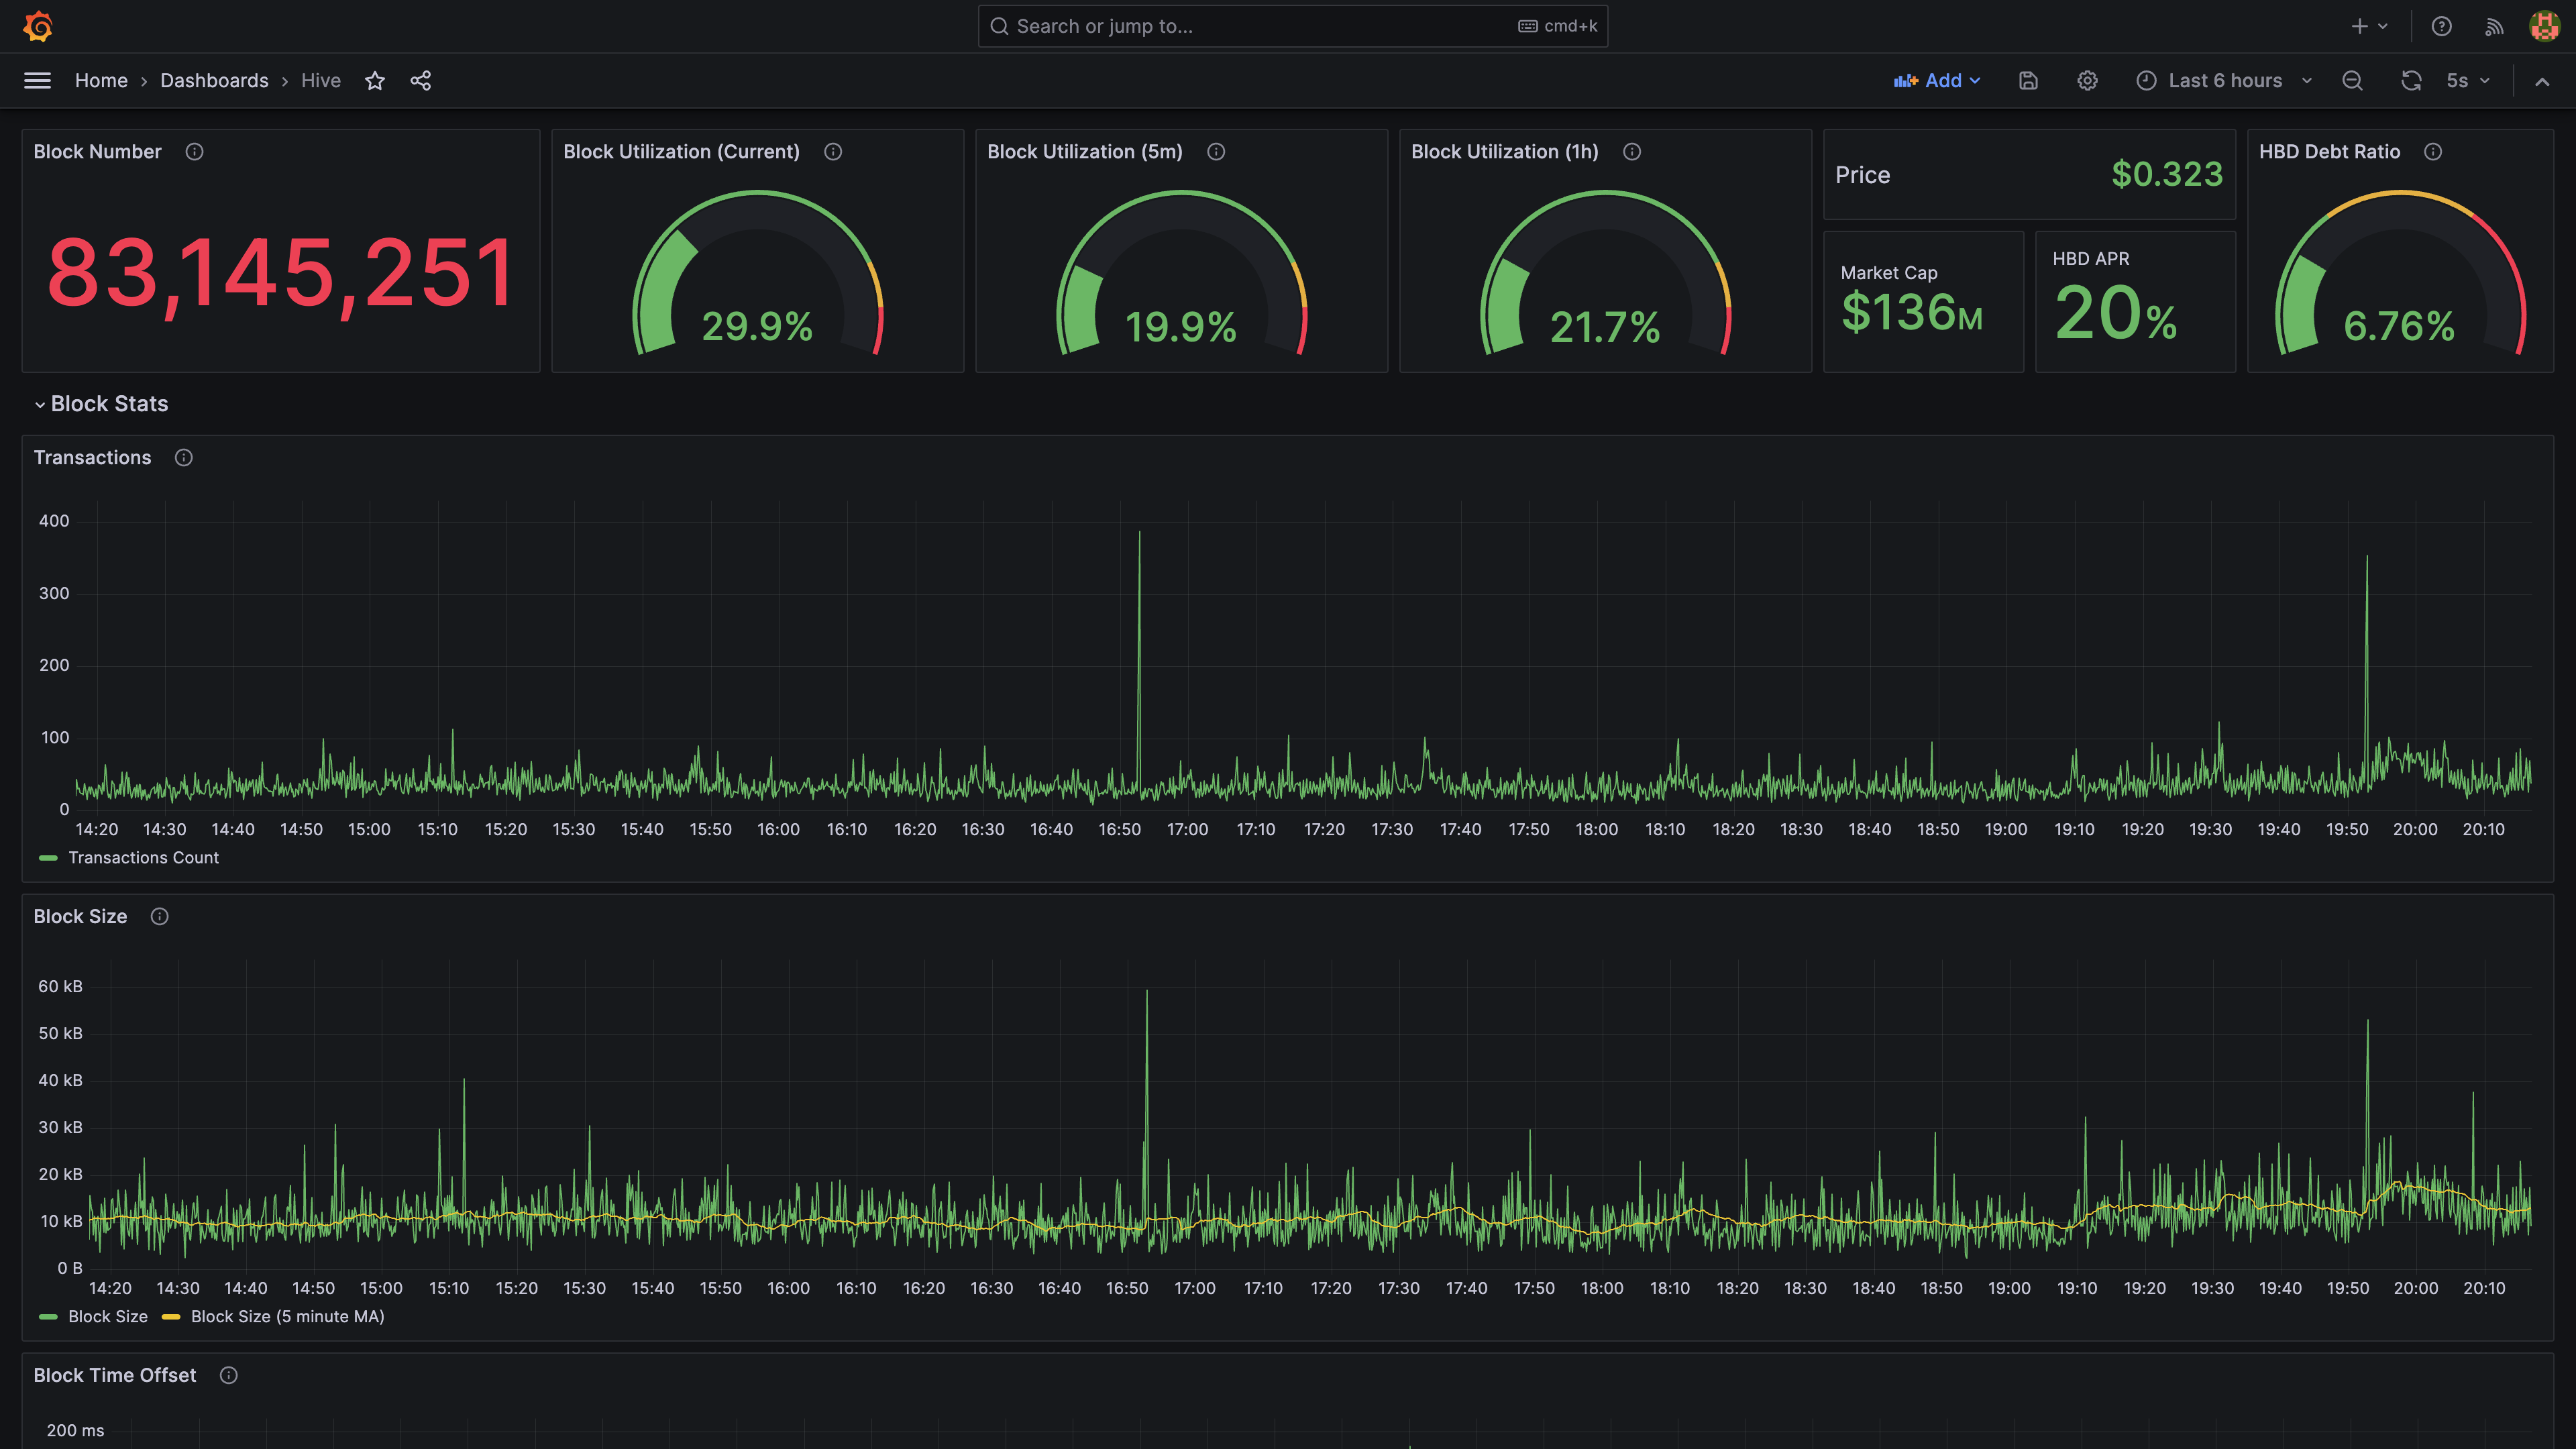
Task: Open the Last 6 hours time picker
Action: pyautogui.click(x=2224, y=81)
